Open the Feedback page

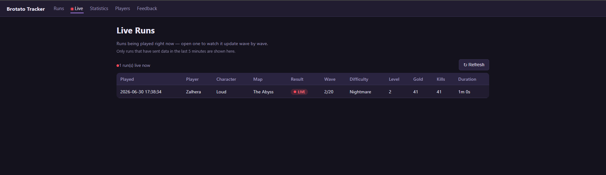[x=147, y=9]
